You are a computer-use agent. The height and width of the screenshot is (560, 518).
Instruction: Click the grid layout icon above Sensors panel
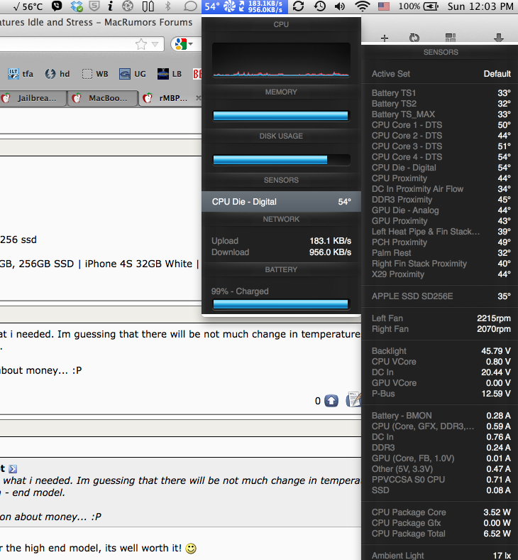point(451,38)
